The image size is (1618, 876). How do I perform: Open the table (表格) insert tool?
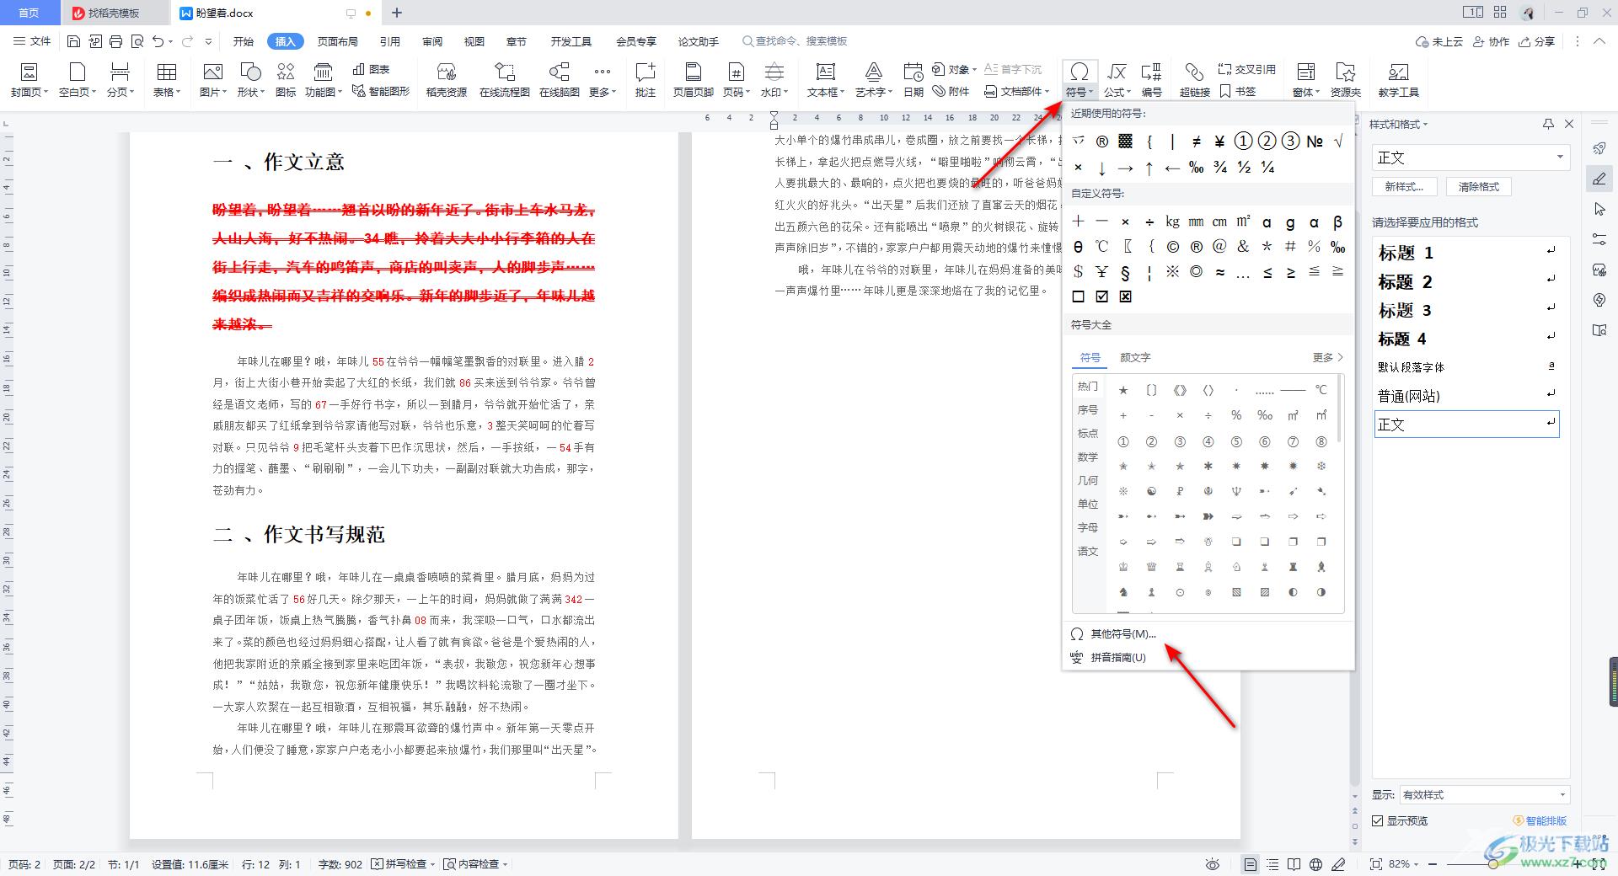tap(167, 80)
